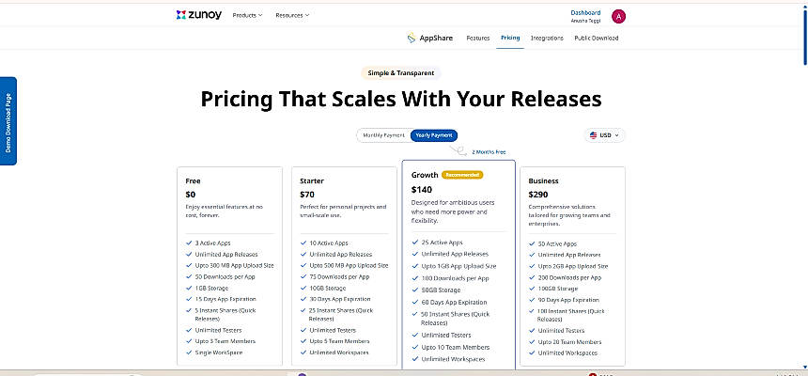Click the $0 price

[x=190, y=195]
